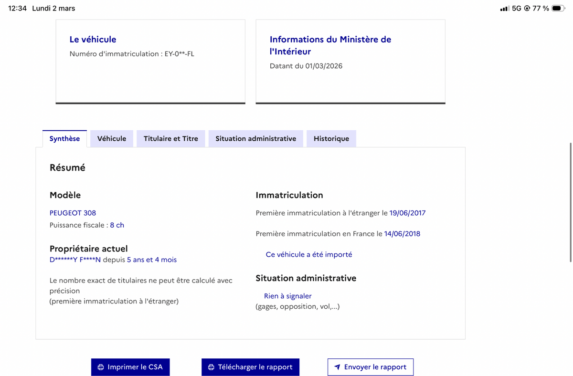Click the (gages, opposition, vol,...) note

point(297,306)
